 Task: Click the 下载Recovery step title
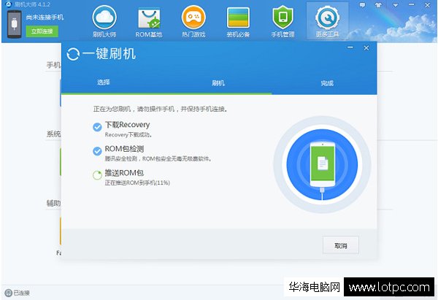127,125
